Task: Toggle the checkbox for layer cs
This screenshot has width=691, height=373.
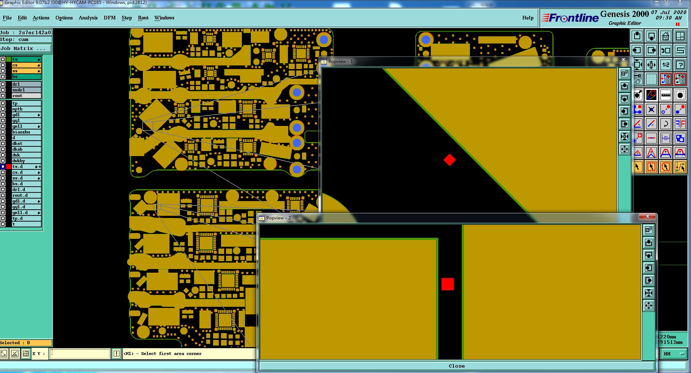Action: pos(3,65)
